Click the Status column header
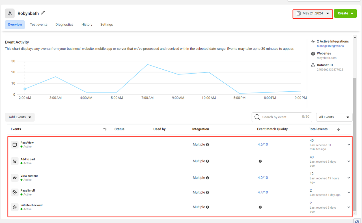This screenshot has width=362, height=223. click(119, 129)
